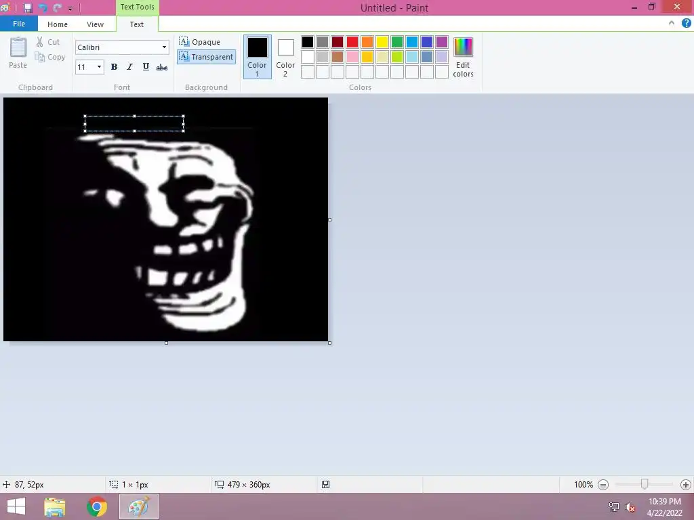Image resolution: width=694 pixels, height=520 pixels.
Task: Pick the white palette color
Action: click(308, 57)
